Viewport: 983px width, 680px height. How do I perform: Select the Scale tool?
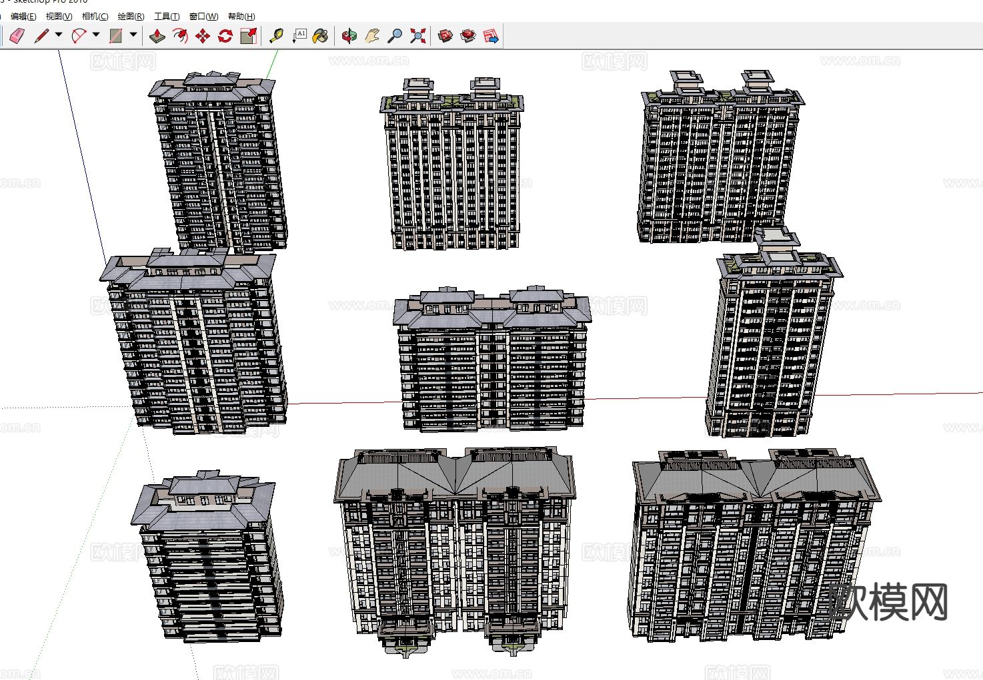pos(248,35)
